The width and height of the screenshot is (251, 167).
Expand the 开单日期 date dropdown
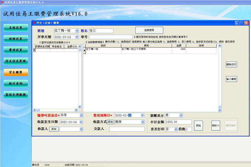(77, 37)
